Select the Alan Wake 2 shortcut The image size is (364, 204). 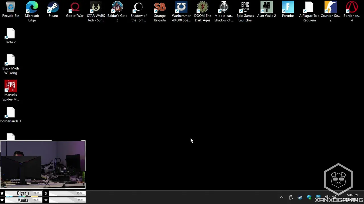coord(266,9)
